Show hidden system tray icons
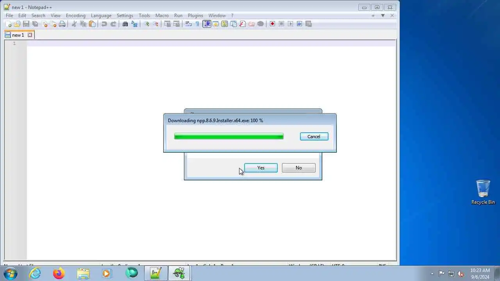This screenshot has height=281, width=500. tap(432, 274)
